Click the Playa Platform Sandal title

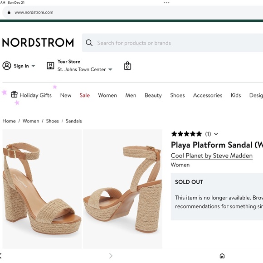click(217, 145)
